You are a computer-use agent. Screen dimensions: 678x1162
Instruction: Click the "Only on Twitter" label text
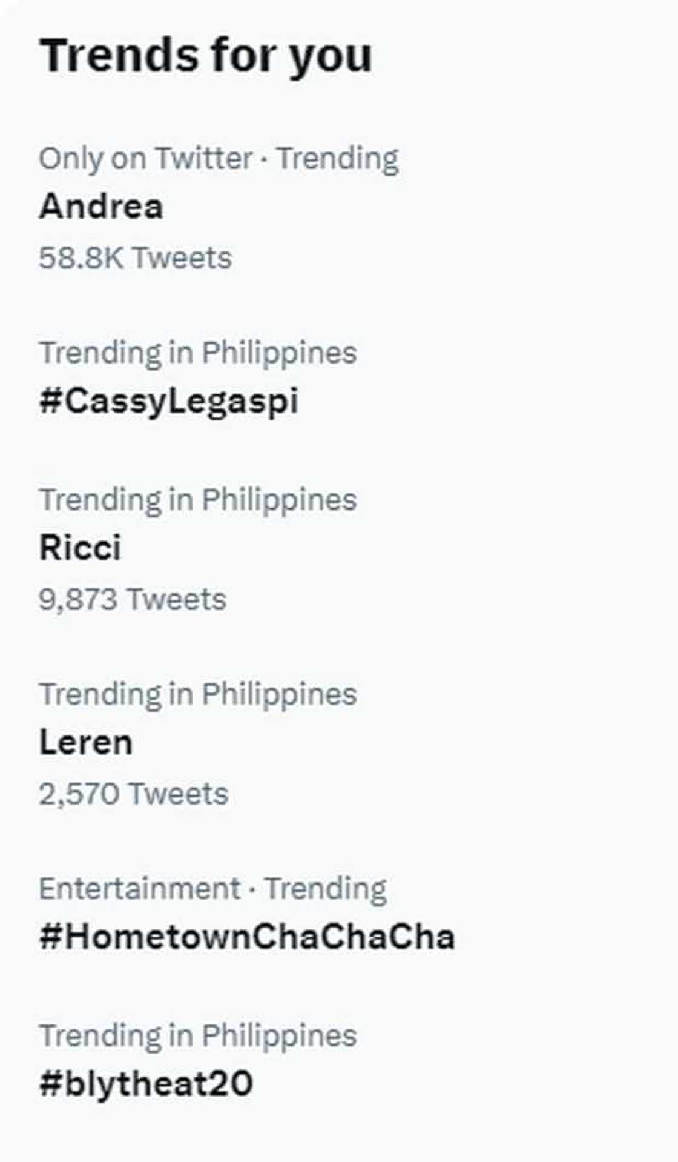(x=145, y=159)
